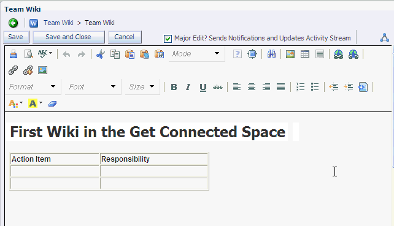Open the Font dropdown
394x226 pixels.
tap(93, 87)
